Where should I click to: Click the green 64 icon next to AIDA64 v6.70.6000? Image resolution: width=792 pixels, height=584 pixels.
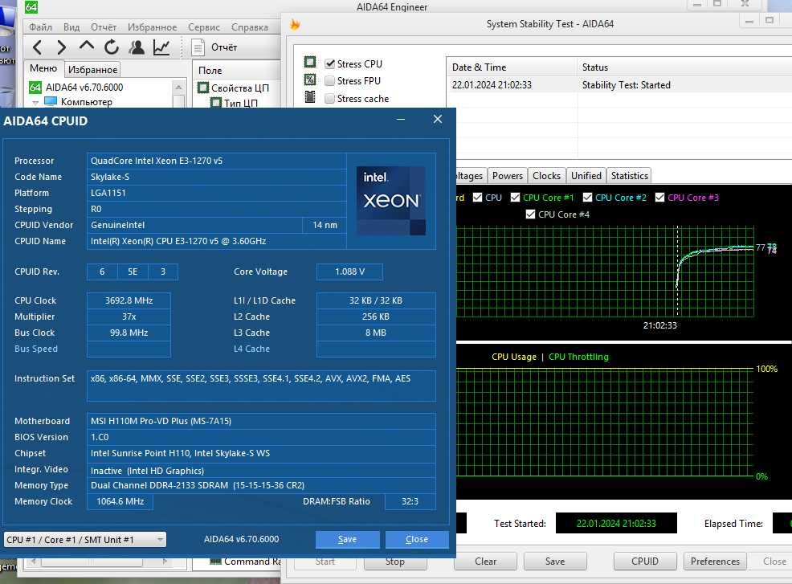click(x=35, y=88)
